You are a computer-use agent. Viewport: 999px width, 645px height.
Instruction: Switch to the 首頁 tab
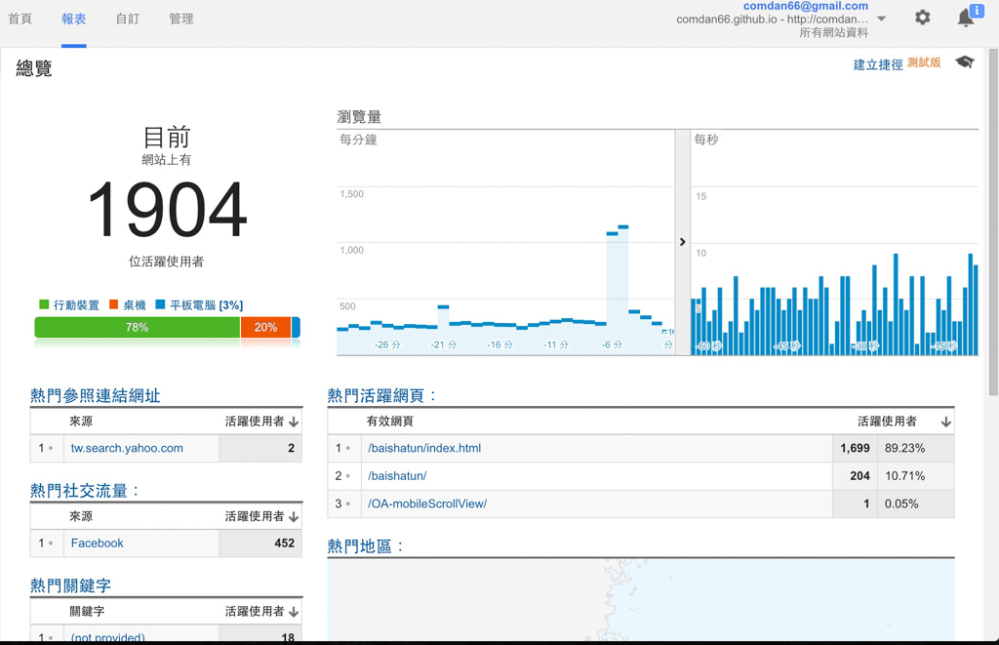20,20
